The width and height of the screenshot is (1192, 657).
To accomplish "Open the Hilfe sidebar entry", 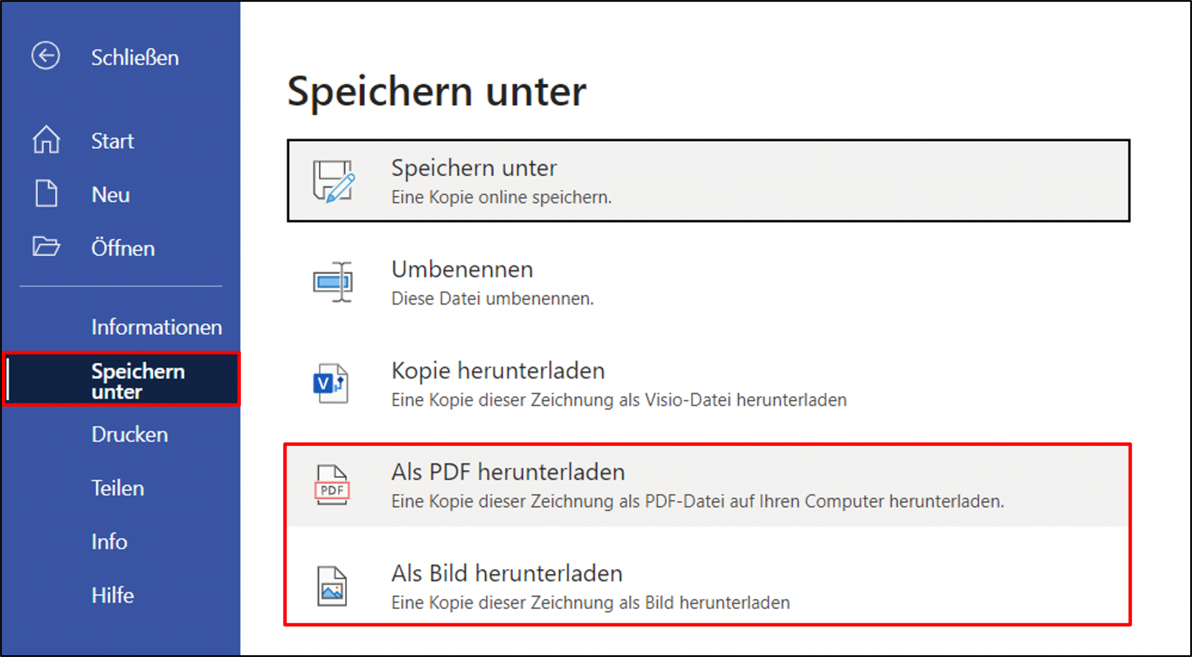I will 112,595.
